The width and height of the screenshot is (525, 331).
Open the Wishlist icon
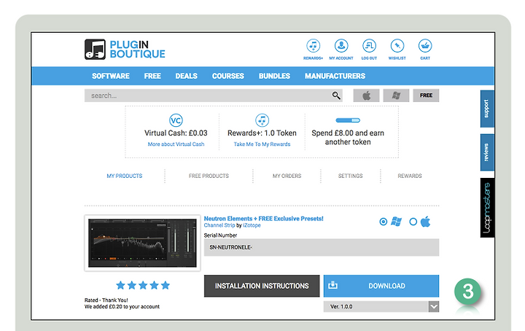click(397, 46)
